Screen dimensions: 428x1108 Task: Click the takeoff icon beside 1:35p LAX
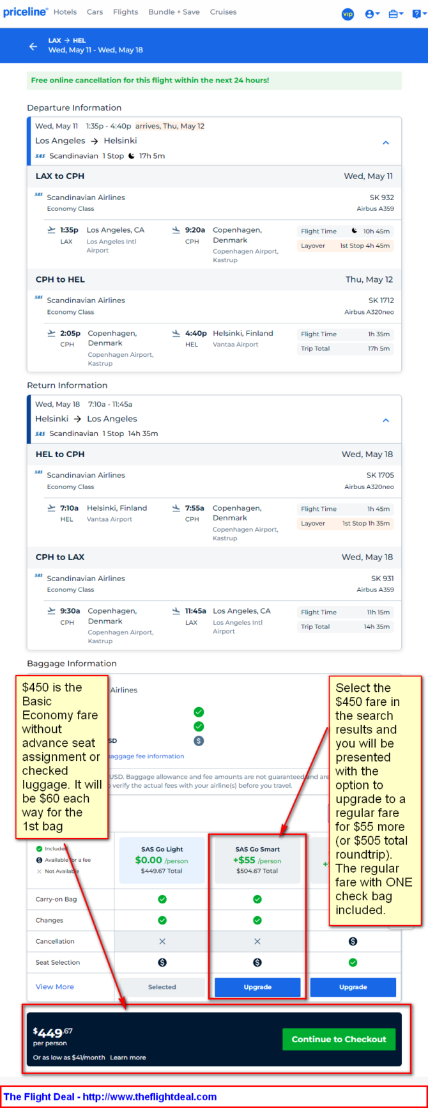point(52,230)
